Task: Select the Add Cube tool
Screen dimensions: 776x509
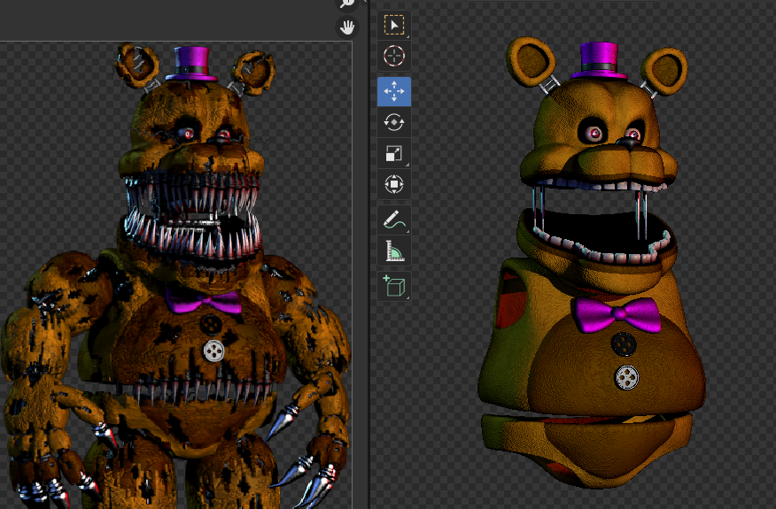Action: click(x=394, y=286)
